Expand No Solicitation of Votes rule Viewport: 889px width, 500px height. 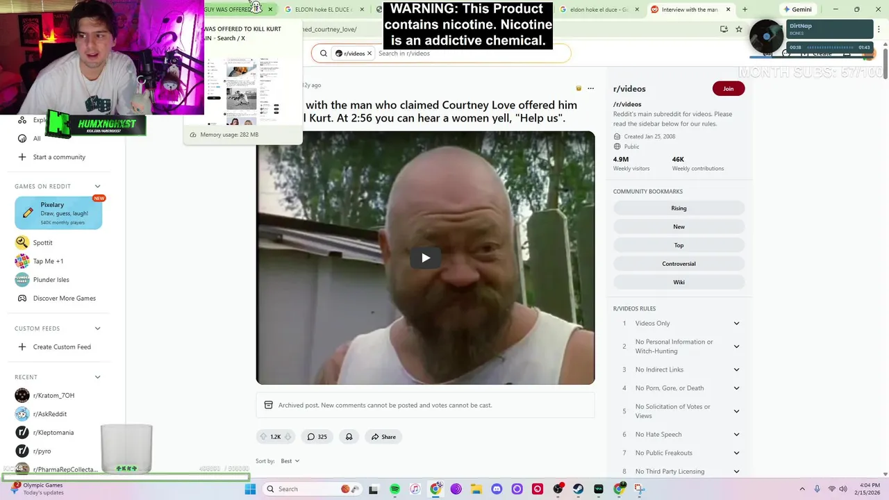pyautogui.click(x=736, y=411)
